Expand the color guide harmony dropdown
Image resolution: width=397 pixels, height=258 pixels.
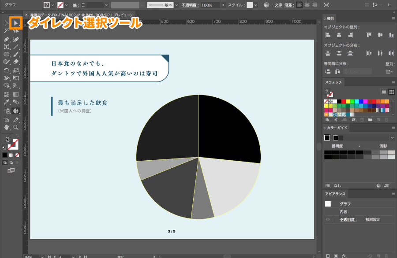point(392,138)
